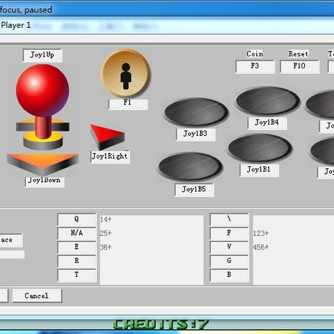Click the red joystick ball icon

click(42, 90)
